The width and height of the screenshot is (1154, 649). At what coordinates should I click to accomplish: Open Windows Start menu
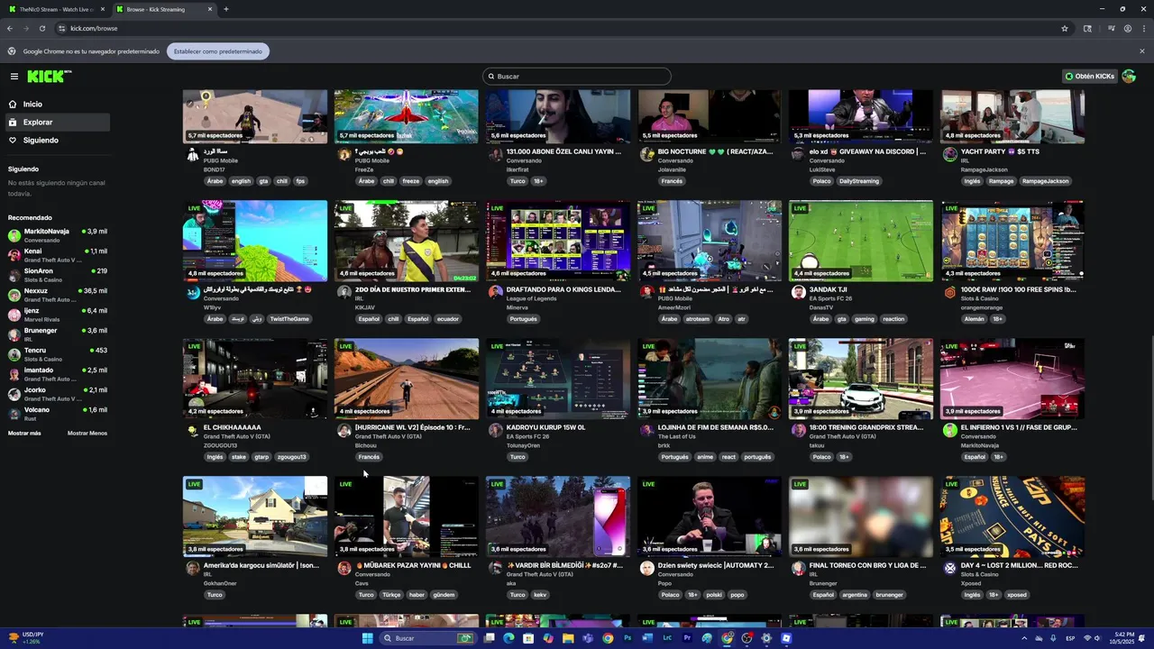[367, 638]
